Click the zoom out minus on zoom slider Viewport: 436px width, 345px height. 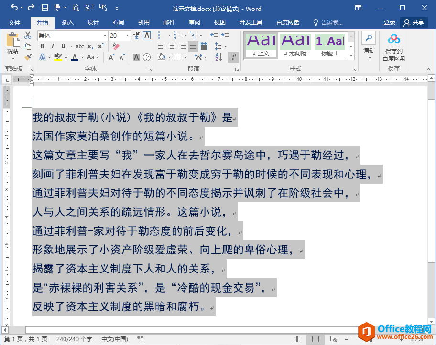tap(347, 339)
